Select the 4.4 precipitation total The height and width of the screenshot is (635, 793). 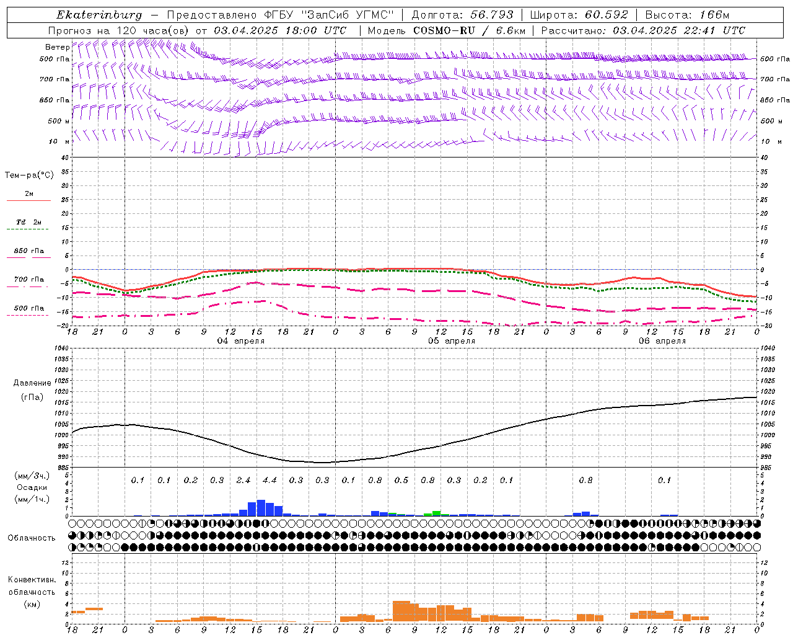(269, 481)
